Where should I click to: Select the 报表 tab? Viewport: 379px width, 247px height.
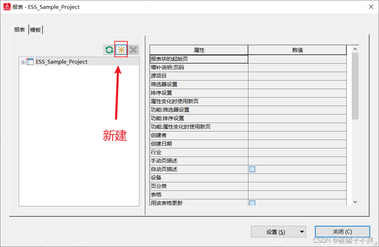(x=19, y=30)
